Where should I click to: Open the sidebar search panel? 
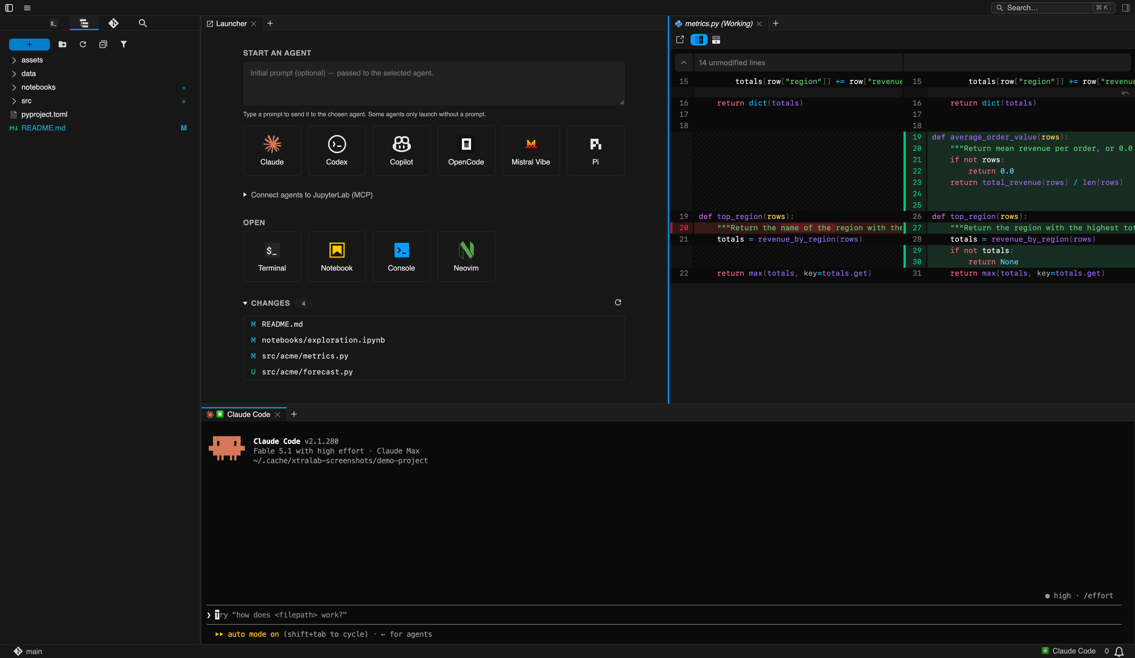tap(143, 24)
